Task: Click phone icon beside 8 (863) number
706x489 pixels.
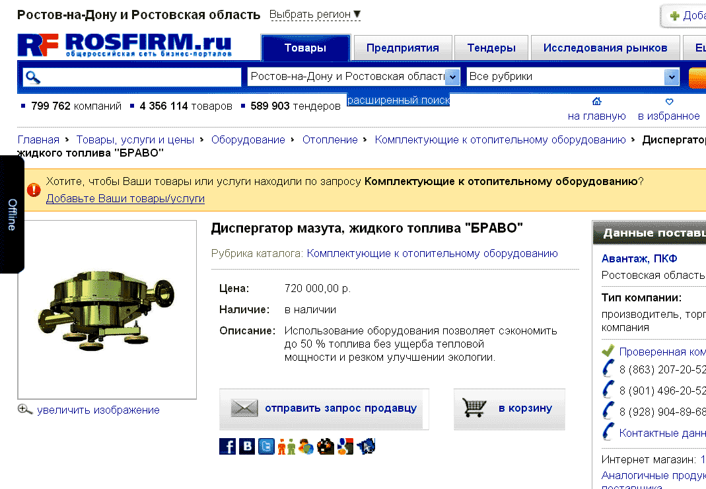Action: [608, 368]
